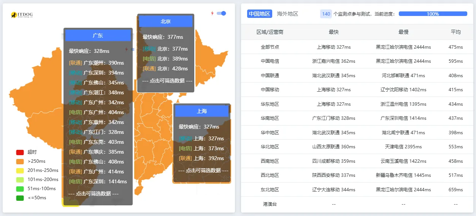Select the 西北地区 row
The image size is (476, 216).
pos(357,175)
